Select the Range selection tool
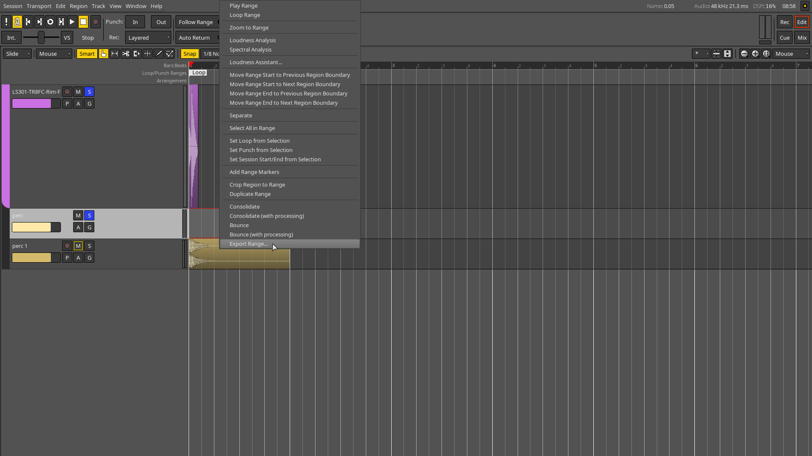Viewport: 812px width, 456px height. click(x=115, y=54)
